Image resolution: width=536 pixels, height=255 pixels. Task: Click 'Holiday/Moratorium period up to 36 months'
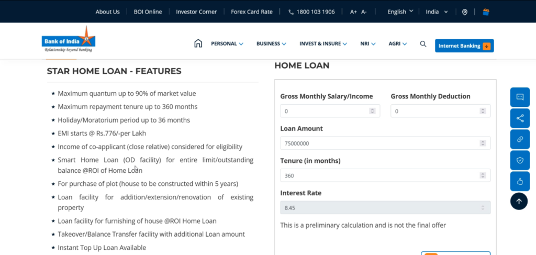click(x=124, y=120)
